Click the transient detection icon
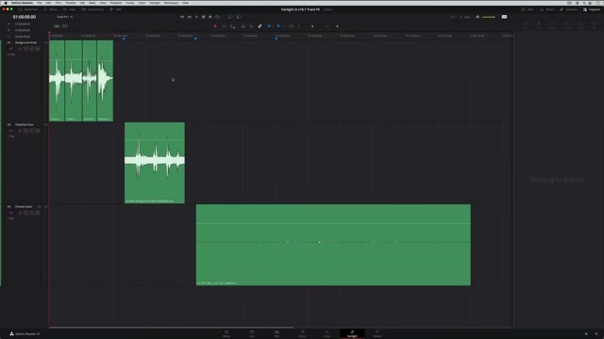 292,26
